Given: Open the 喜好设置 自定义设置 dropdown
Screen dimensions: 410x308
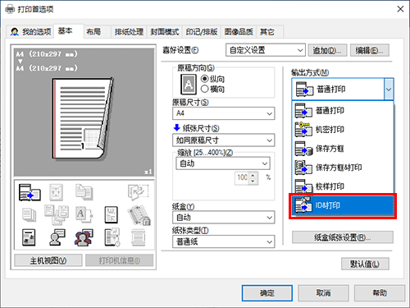Looking at the screenshot, I should pyautogui.click(x=266, y=50).
